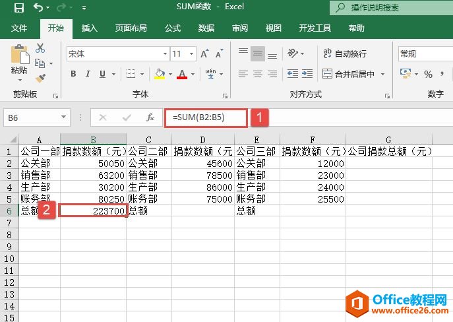Image resolution: width=453 pixels, height=322 pixels.
Task: Click the formula bar with =SUM(B2:B5)
Action: [206, 117]
